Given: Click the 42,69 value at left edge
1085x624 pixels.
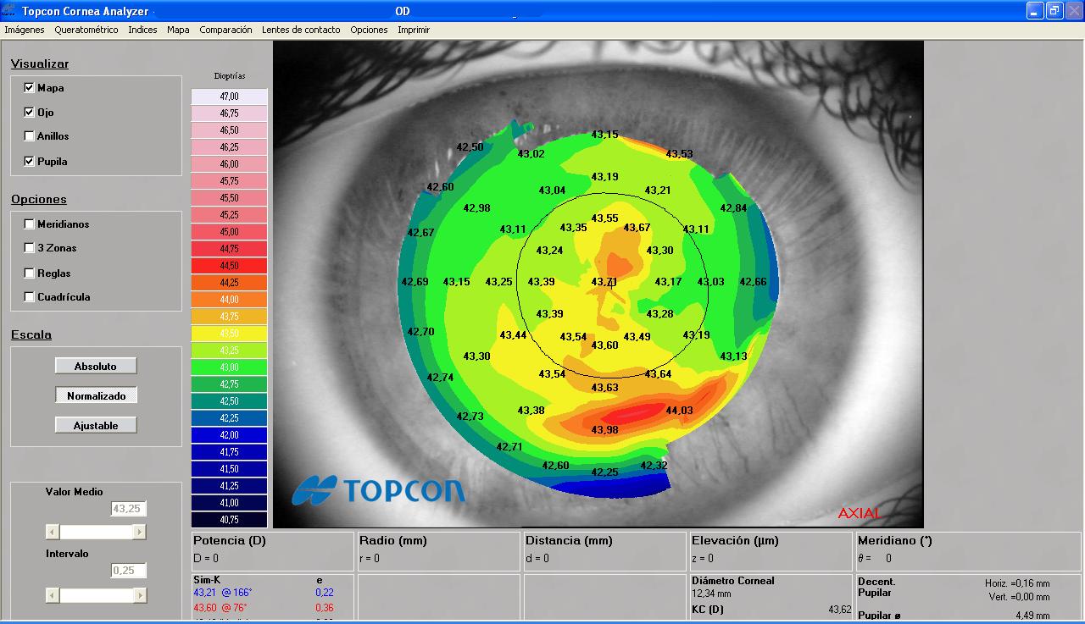Looking at the screenshot, I should (x=415, y=282).
